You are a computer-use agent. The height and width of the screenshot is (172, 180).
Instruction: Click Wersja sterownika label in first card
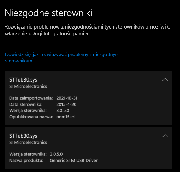[28, 111]
